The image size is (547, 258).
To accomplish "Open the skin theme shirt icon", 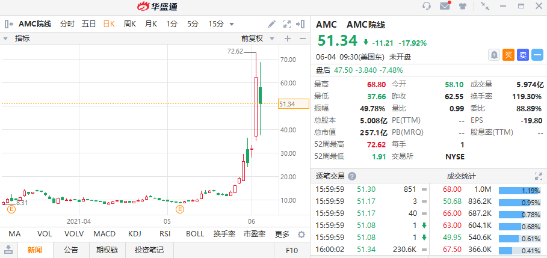I will coord(463,6).
